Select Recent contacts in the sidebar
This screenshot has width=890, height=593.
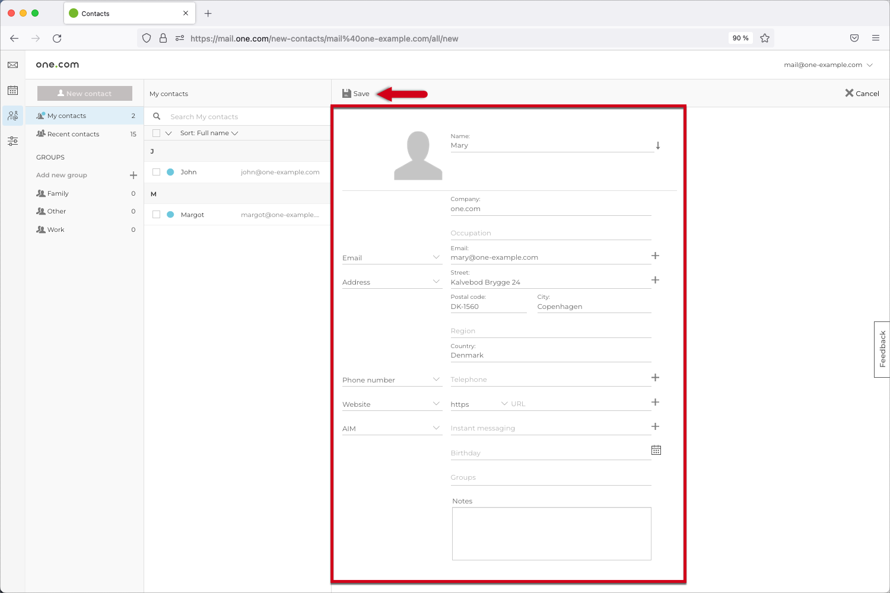(x=73, y=135)
